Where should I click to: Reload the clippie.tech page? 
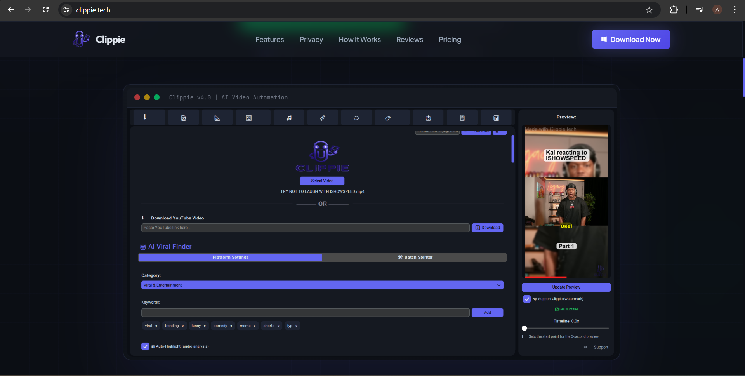(x=45, y=10)
